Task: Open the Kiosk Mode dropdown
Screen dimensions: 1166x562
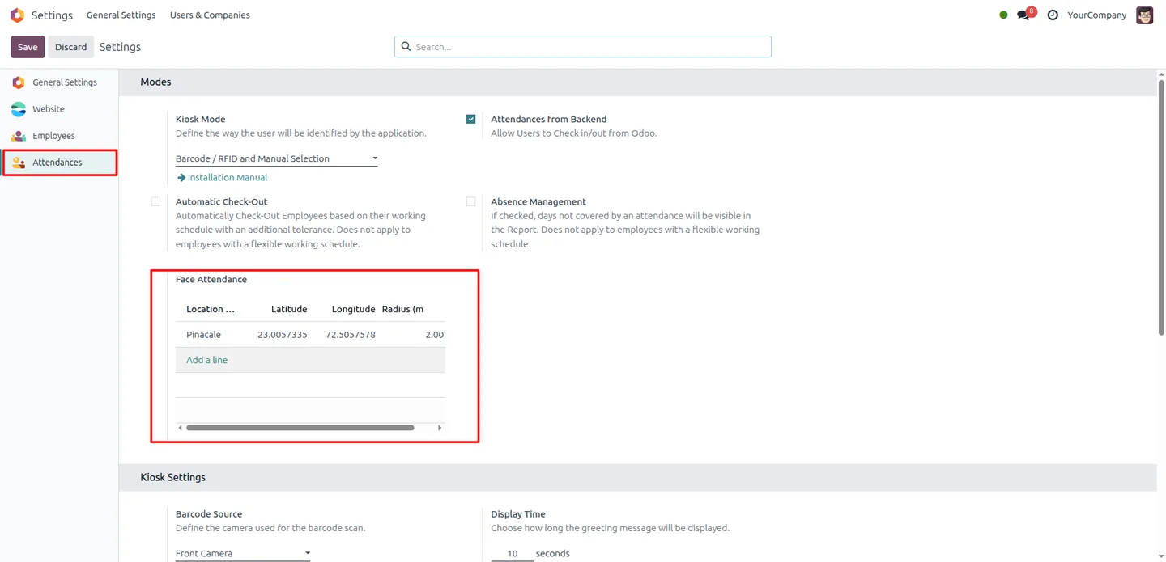Action: (x=277, y=158)
